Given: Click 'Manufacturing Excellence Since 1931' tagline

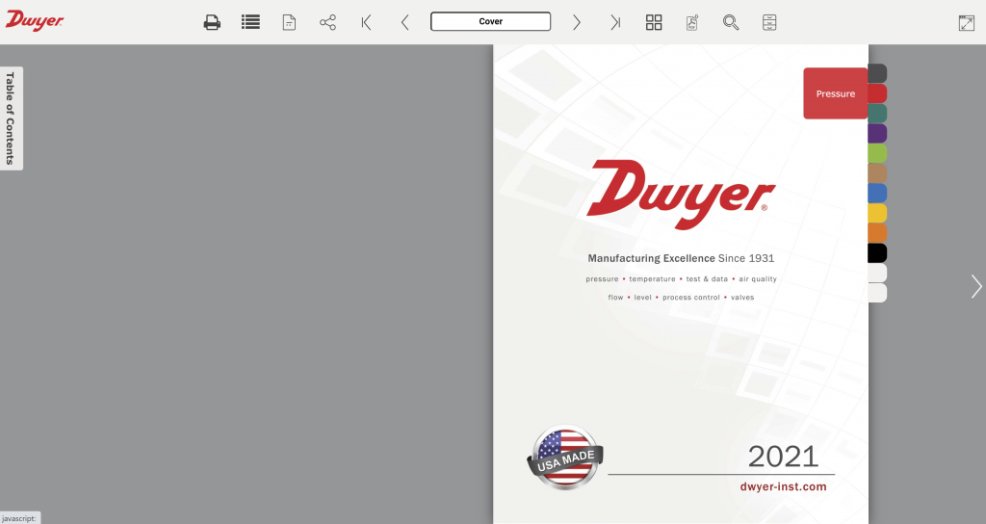Looking at the screenshot, I should click(x=681, y=258).
